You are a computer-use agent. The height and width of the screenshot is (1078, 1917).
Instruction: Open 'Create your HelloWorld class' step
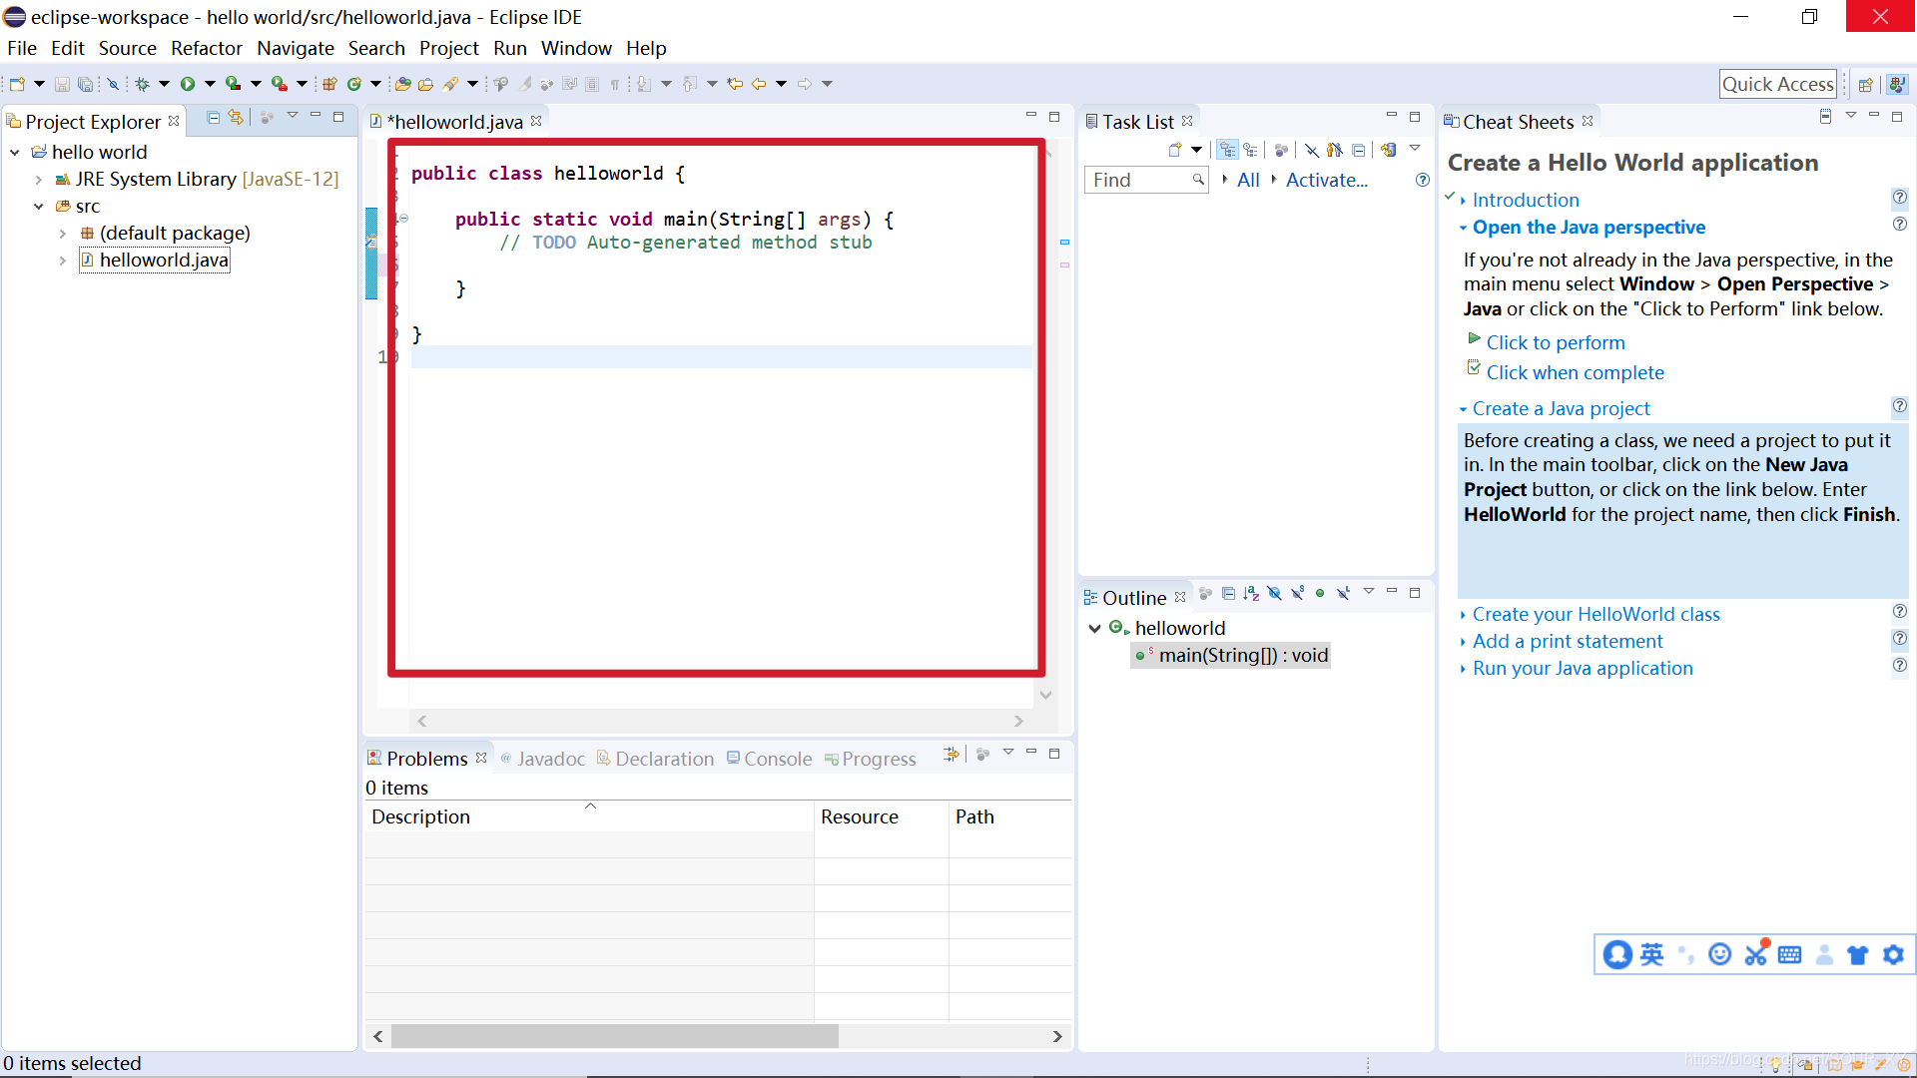click(1596, 615)
